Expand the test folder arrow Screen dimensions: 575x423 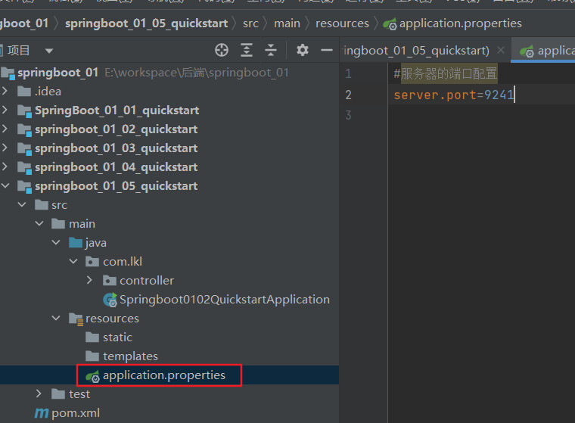coord(39,393)
